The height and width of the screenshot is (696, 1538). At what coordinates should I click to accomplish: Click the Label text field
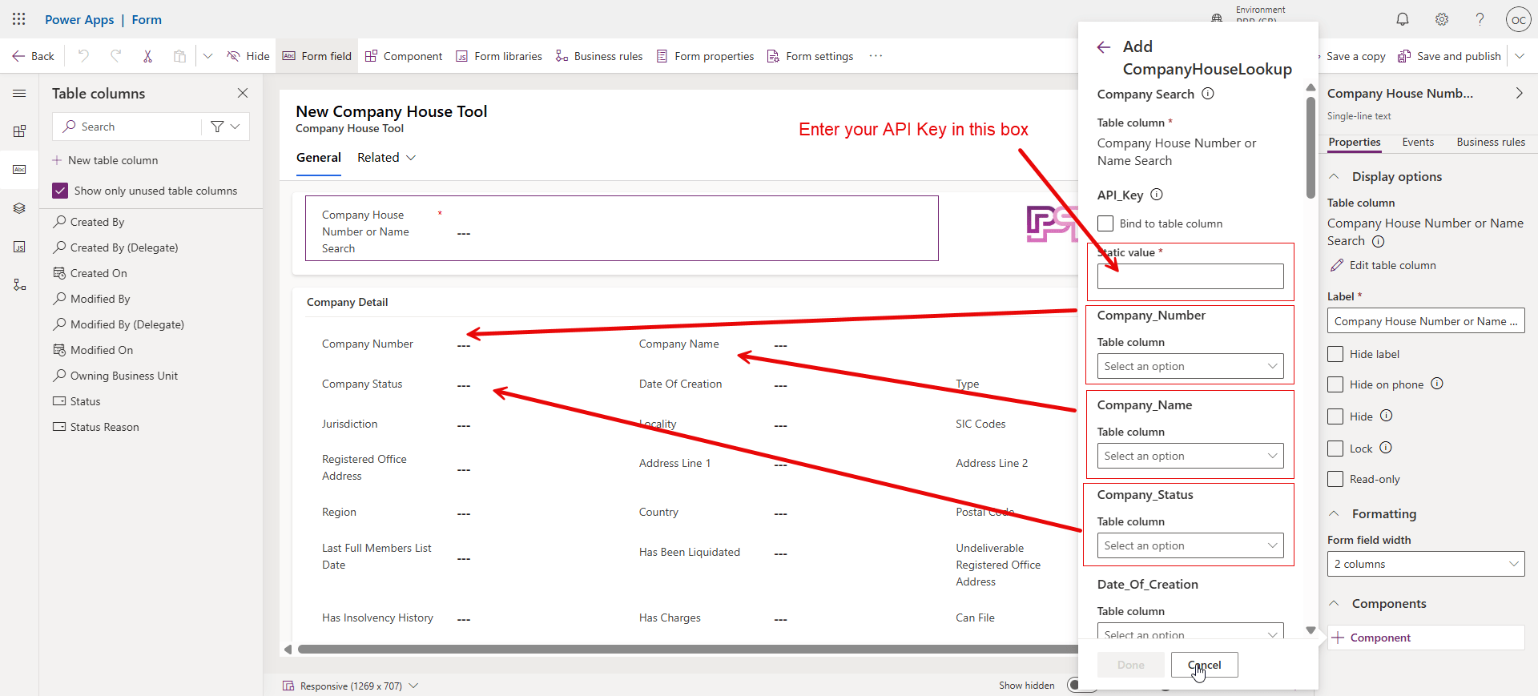pos(1426,321)
